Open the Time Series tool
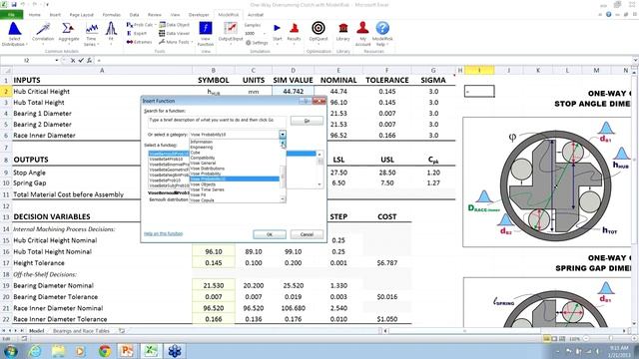 coord(91,34)
